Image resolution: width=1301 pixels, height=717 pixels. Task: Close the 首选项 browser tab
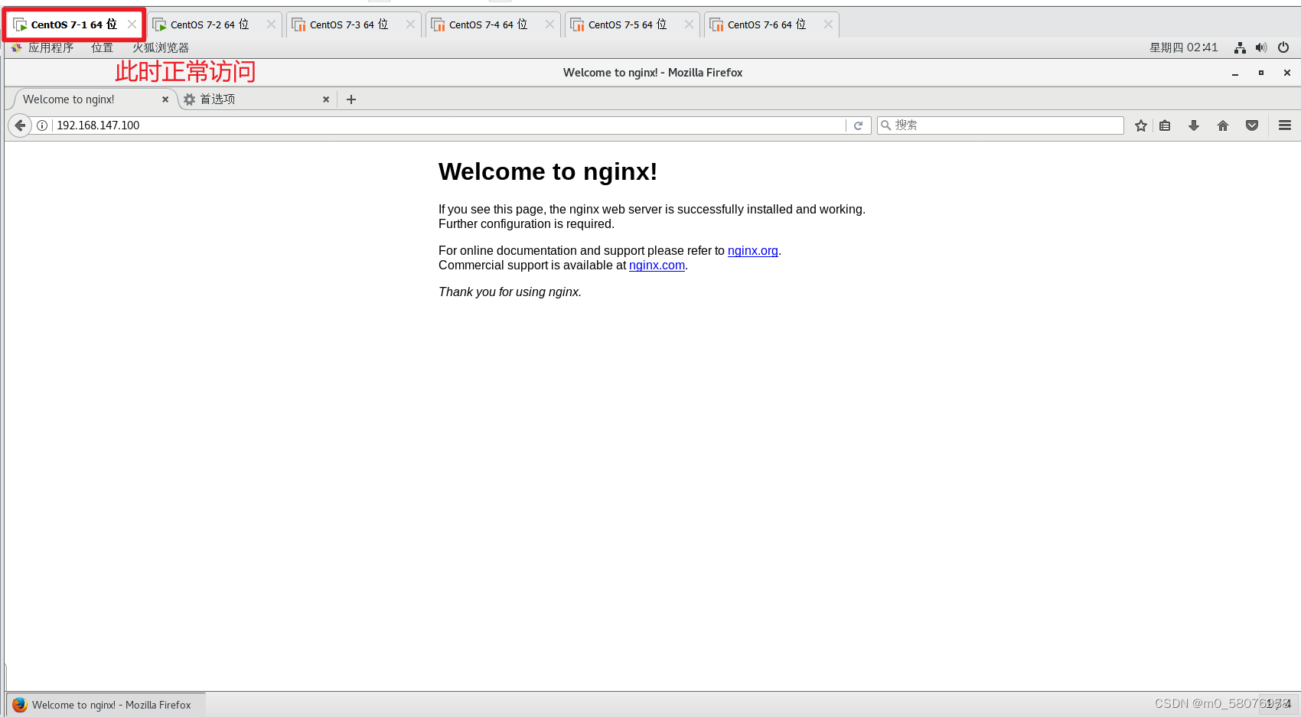tap(326, 99)
